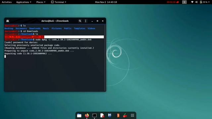The image size is (212, 119).
Task: Click 'Music' in the ls output
Action: pyautogui.click(x=46, y=28)
